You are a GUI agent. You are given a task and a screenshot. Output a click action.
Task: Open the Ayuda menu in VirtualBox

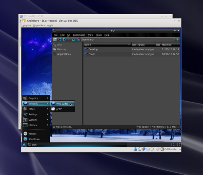(50, 25)
